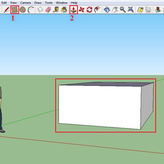Click the Make Component icon
The height and width of the screenshot is (164, 164).
coord(40,10)
